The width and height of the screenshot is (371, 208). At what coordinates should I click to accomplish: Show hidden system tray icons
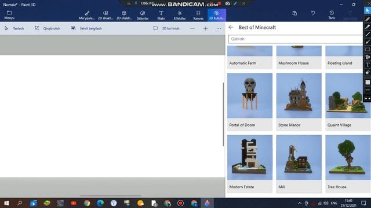[300, 203]
